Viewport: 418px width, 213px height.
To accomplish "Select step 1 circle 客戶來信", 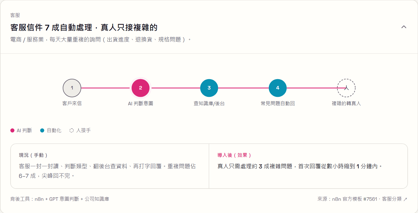I will [72, 88].
